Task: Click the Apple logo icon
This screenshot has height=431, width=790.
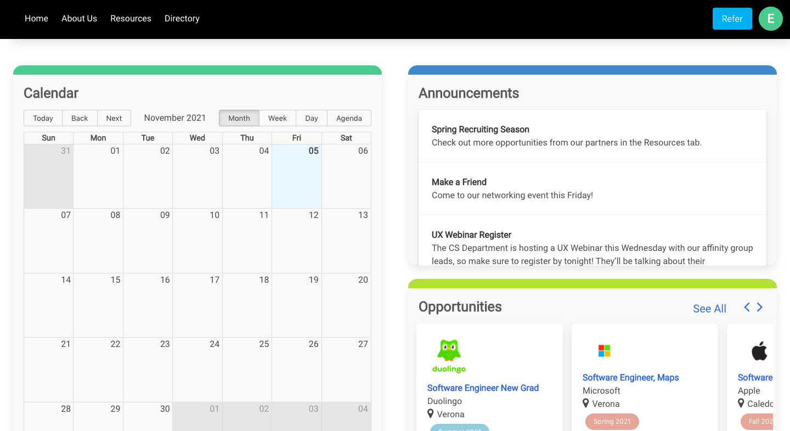Action: (x=759, y=351)
